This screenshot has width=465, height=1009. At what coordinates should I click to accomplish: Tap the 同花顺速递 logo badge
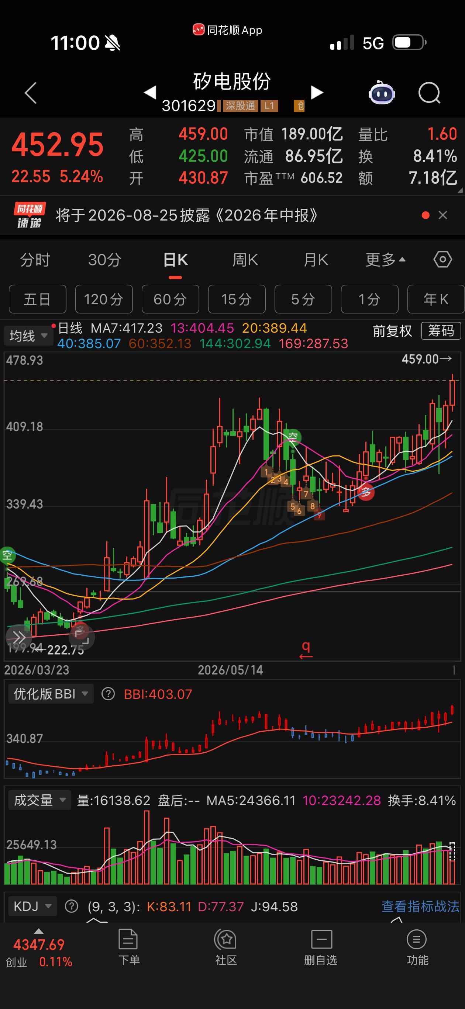[x=30, y=215]
